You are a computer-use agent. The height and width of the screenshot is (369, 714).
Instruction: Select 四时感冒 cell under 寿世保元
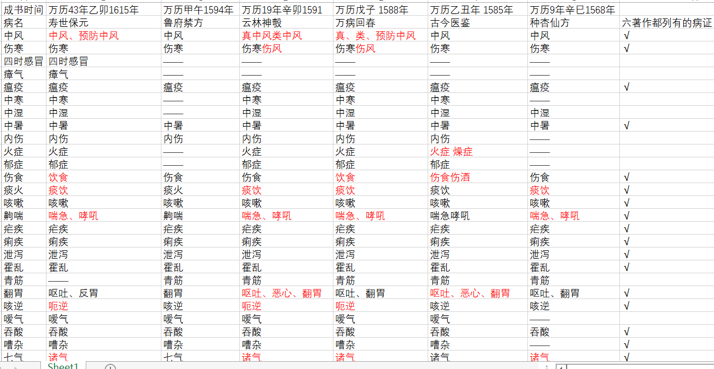(104, 61)
